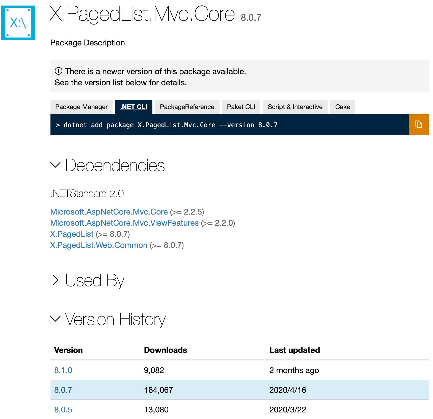The image size is (433, 419).
Task: Select the Script & Interactive tab
Action: [295, 107]
